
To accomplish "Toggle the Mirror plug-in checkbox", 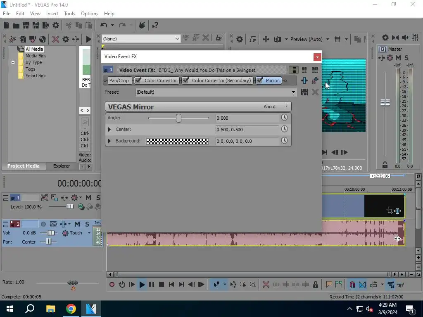I will click(x=259, y=80).
